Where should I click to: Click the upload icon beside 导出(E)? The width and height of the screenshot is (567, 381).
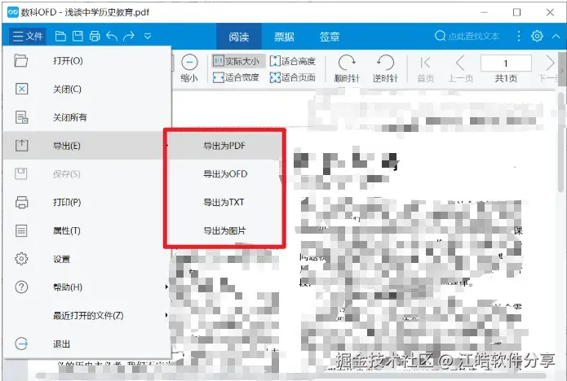pos(21,145)
